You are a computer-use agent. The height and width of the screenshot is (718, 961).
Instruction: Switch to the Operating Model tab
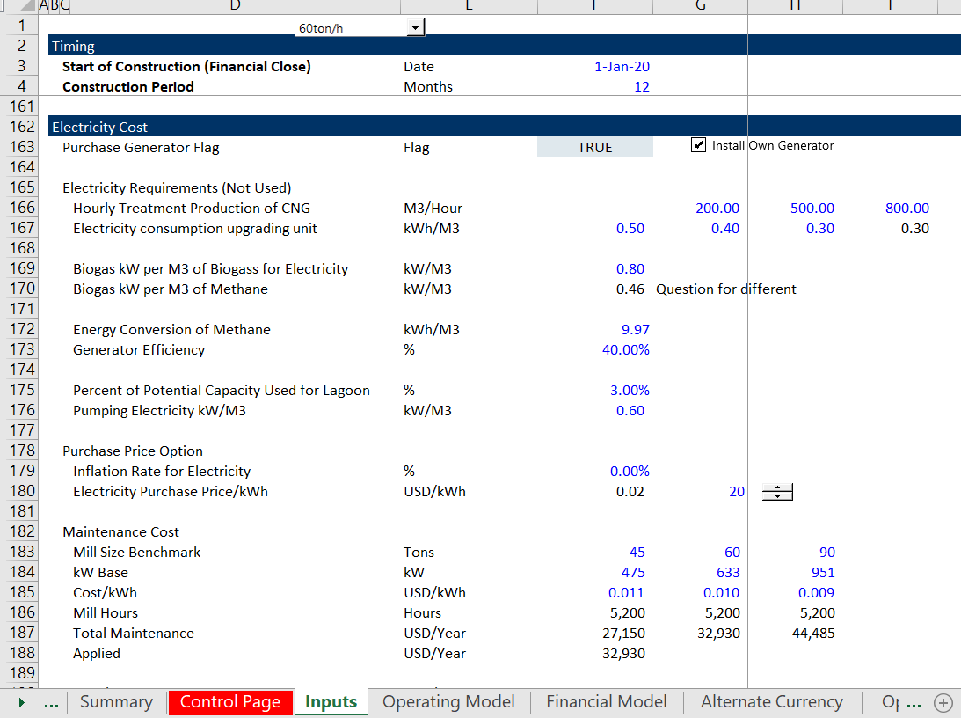coord(448,702)
